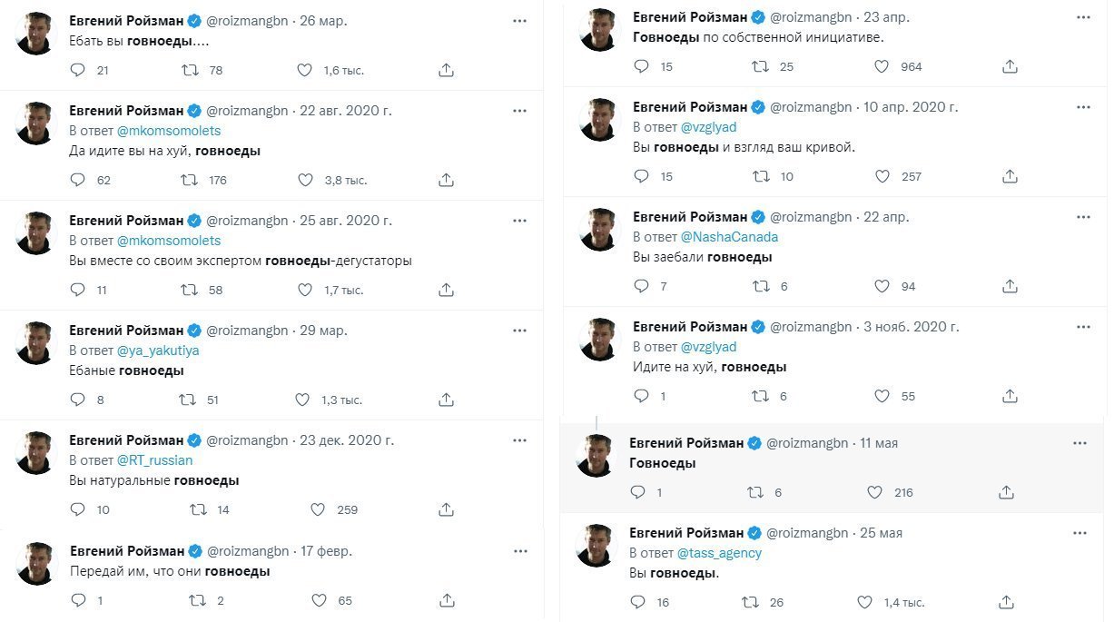Open the 25 авг. 2020 г. tweet timestamp

click(344, 221)
